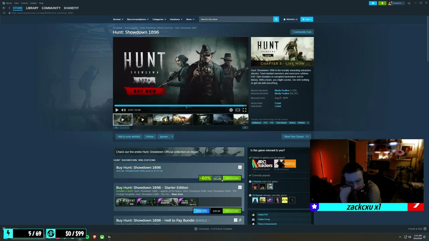
Task: Follow this game
Action: pos(150,137)
